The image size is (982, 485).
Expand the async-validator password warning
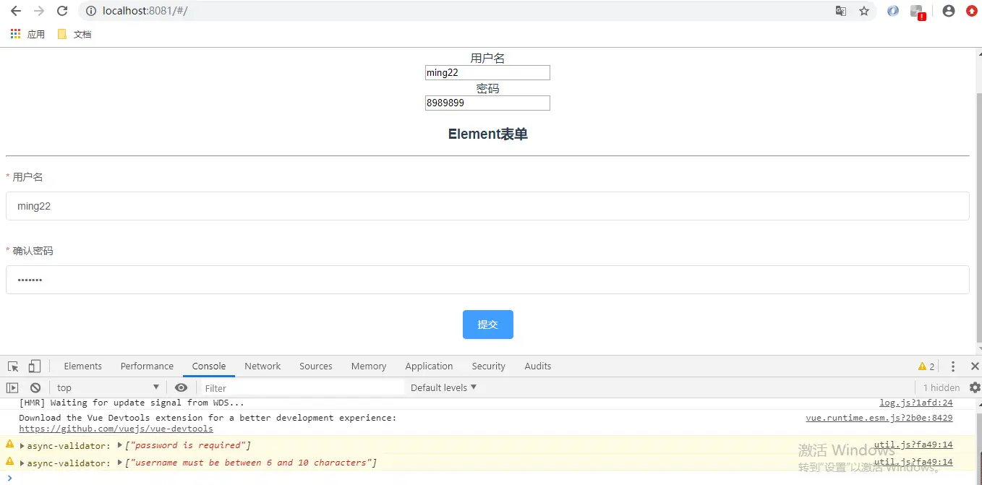22,446
